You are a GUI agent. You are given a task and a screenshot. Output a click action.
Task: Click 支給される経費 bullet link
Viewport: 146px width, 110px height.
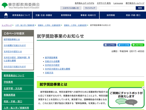pyautogui.click(x=52, y=61)
